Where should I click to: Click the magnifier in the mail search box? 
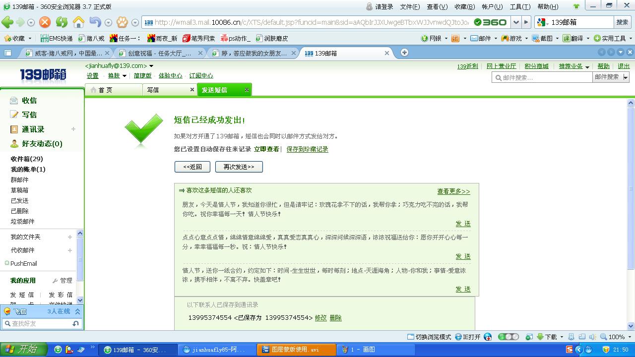pos(498,77)
